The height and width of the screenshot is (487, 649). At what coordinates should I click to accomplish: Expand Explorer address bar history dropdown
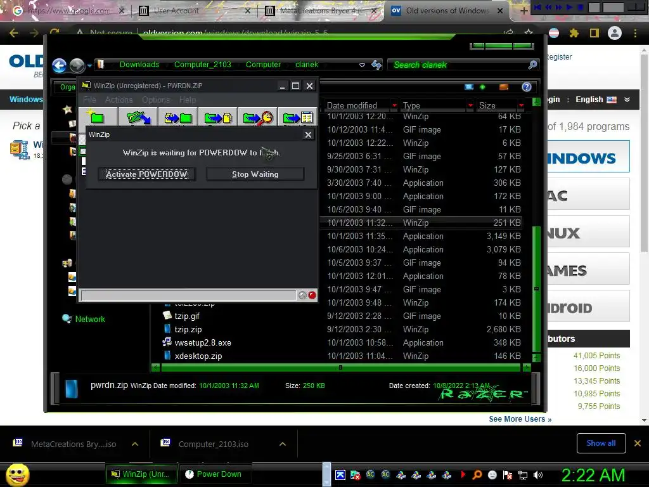pos(362,65)
